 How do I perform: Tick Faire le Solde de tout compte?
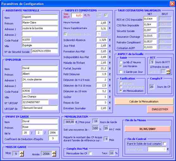pyautogui.click(x=165, y=144)
